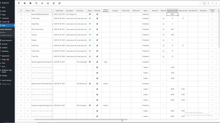Toggle Featured checkbox for Reverse Withdrawal Payment
The height and width of the screenshot is (123, 220).
(x=163, y=14)
